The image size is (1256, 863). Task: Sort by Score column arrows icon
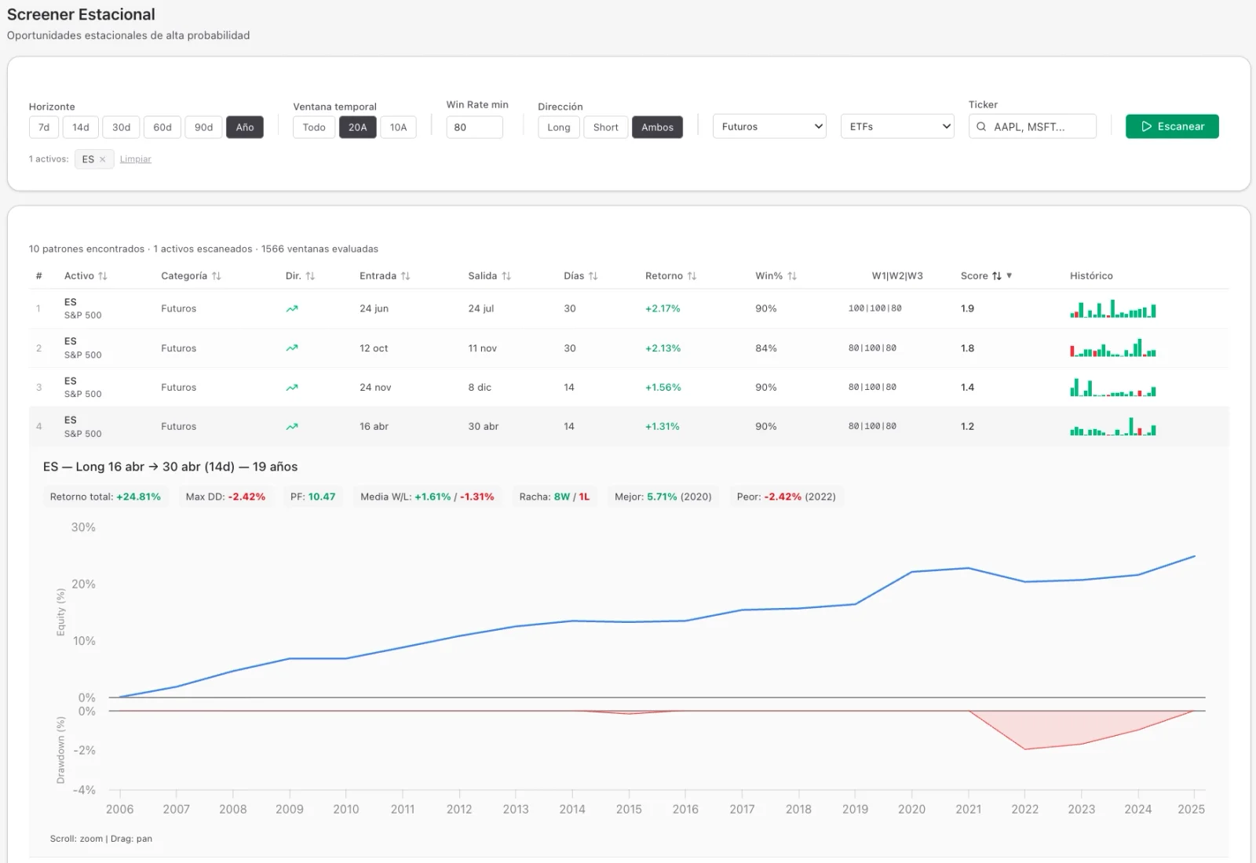tap(997, 276)
